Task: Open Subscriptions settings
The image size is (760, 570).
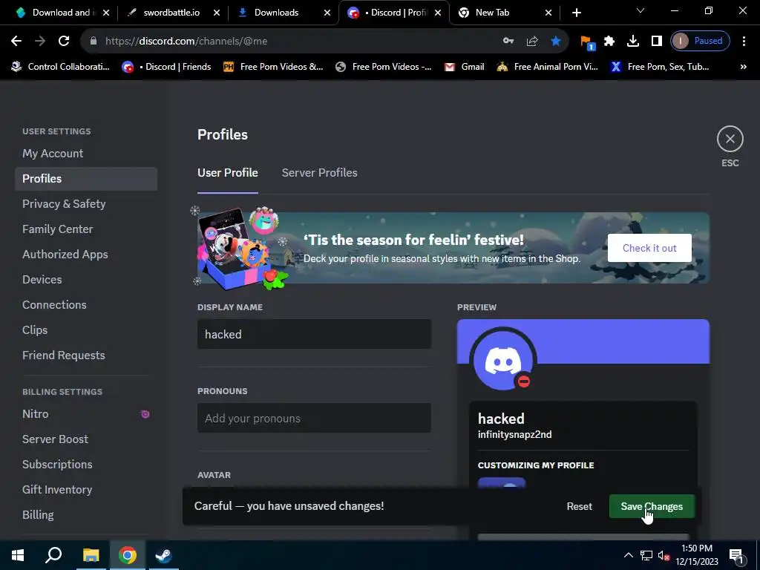Action: [86, 465]
